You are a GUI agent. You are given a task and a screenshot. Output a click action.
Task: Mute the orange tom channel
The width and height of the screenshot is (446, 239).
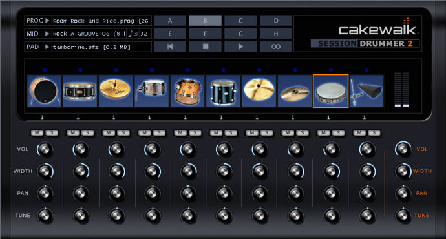pos(180,132)
